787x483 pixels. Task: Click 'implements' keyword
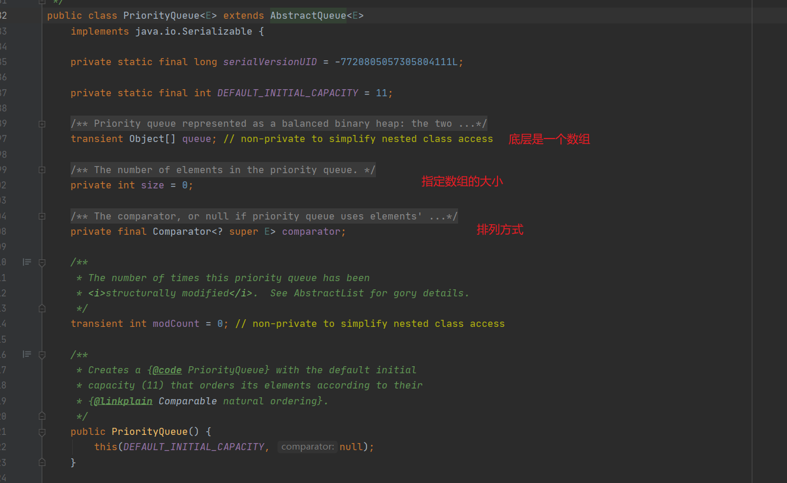[100, 31]
